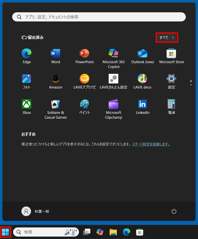Viewport: 198px width, 239px height.
Task: Open the 秋葉一郎 user account menu
Action: tap(35, 211)
